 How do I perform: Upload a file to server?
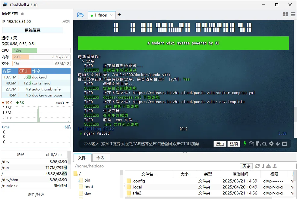pos(275,166)
